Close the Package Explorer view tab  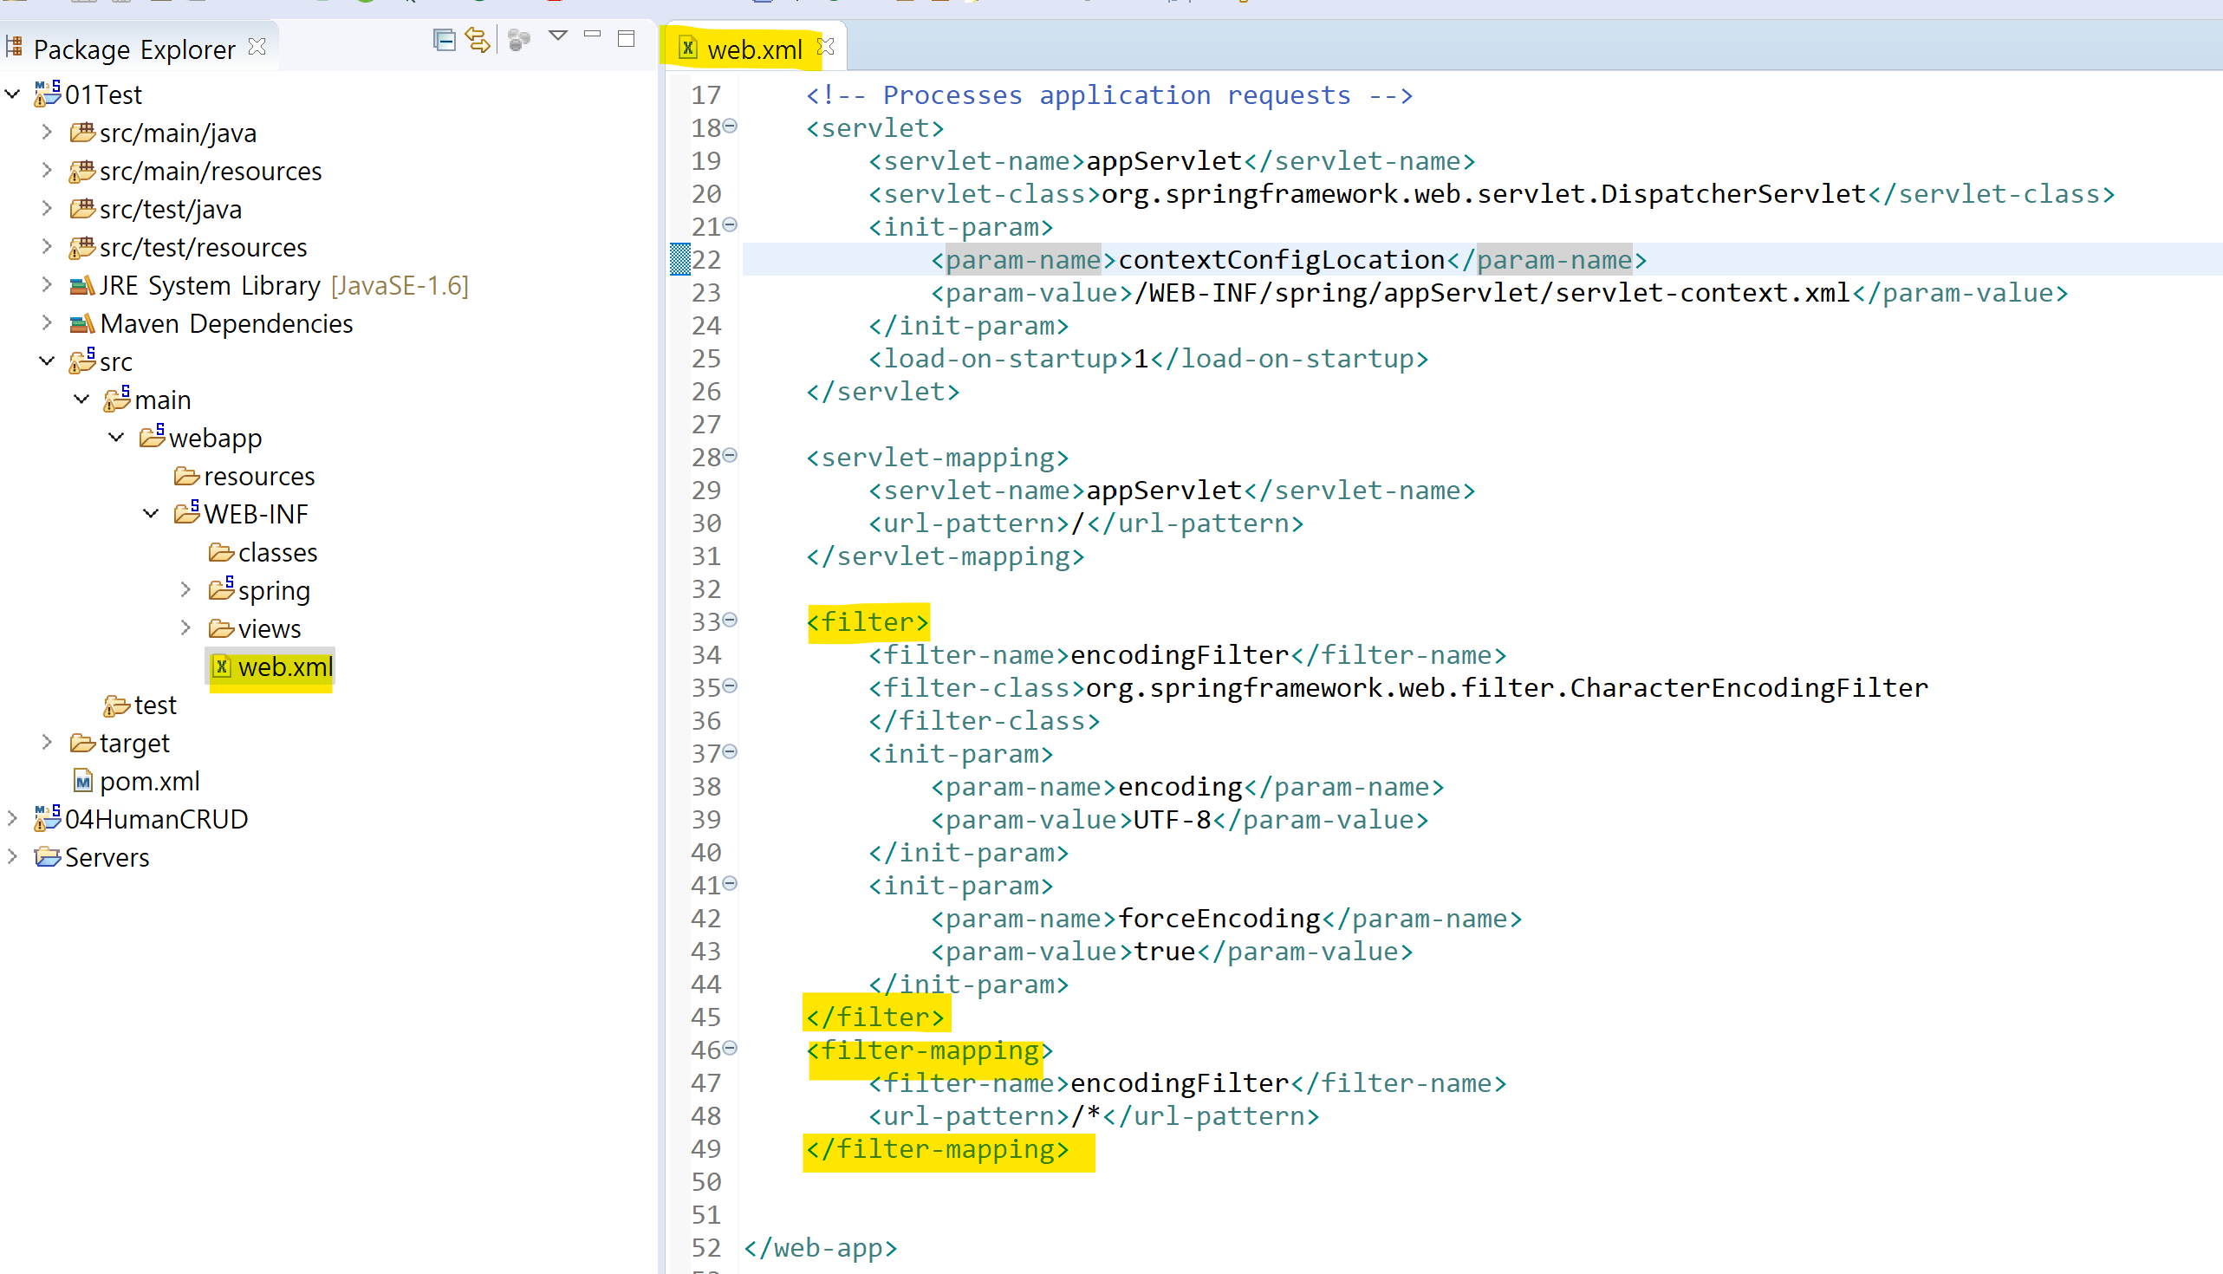point(257,47)
